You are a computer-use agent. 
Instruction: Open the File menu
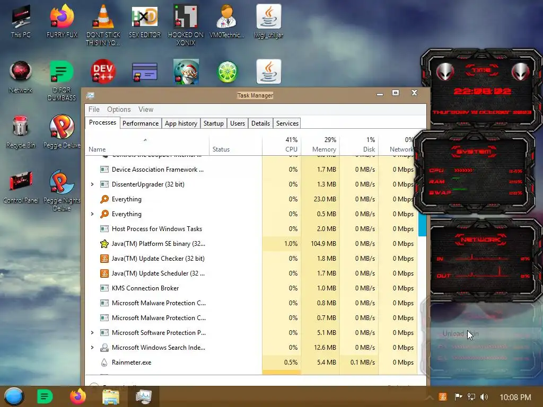click(x=94, y=109)
